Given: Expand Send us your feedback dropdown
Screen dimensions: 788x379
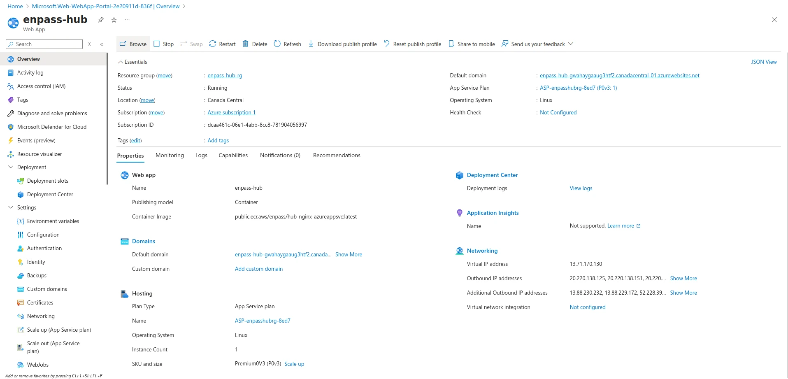Looking at the screenshot, I should coord(571,44).
